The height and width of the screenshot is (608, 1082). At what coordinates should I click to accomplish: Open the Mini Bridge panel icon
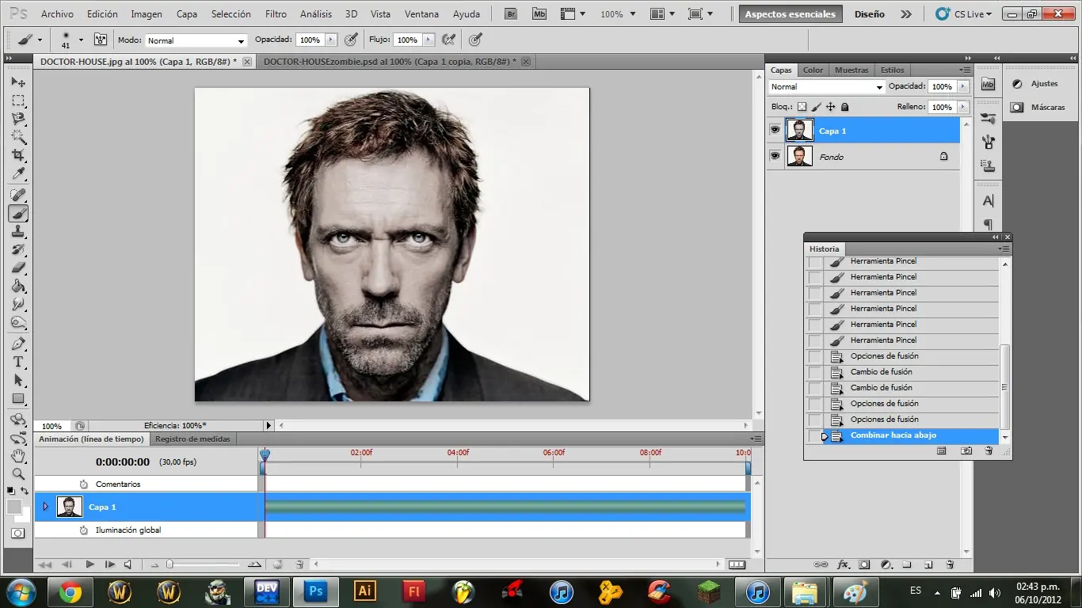[988, 84]
